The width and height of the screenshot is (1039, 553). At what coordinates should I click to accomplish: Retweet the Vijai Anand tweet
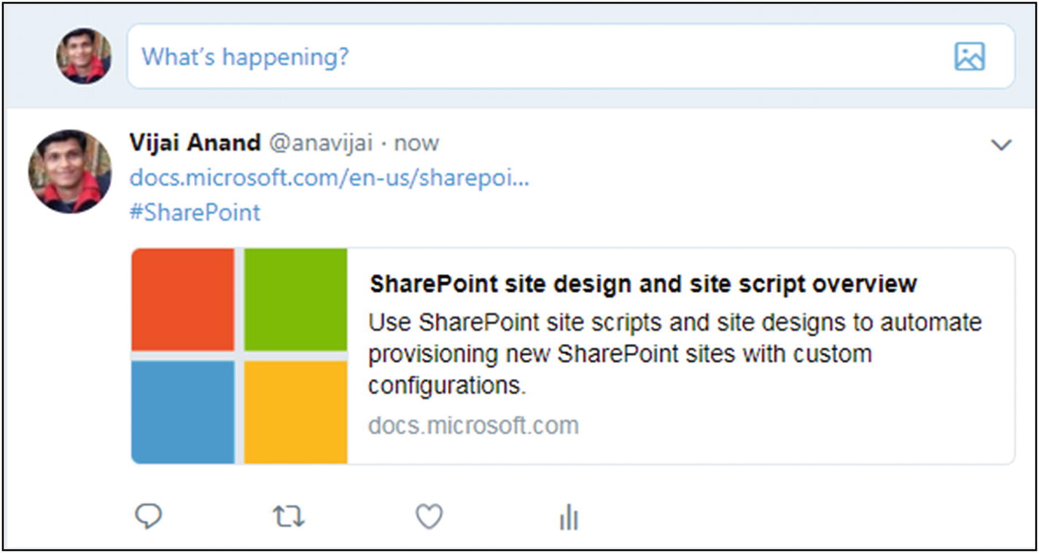[x=289, y=517]
